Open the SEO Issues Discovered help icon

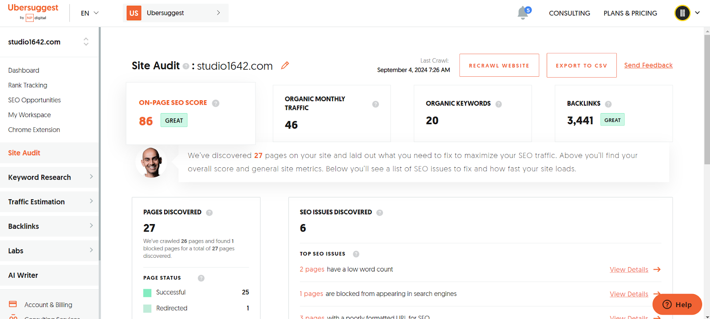tap(379, 213)
